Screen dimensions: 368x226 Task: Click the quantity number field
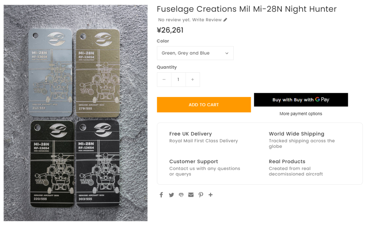pos(178,80)
